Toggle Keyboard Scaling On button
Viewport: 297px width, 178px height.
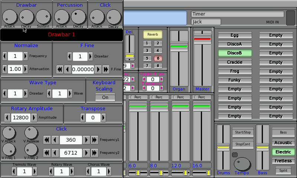point(105,98)
